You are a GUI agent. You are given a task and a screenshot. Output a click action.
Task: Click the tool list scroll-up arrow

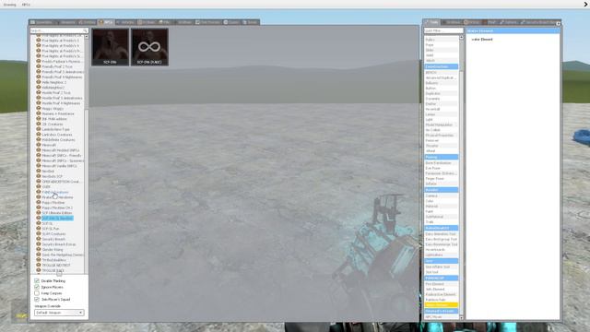coord(461,37)
